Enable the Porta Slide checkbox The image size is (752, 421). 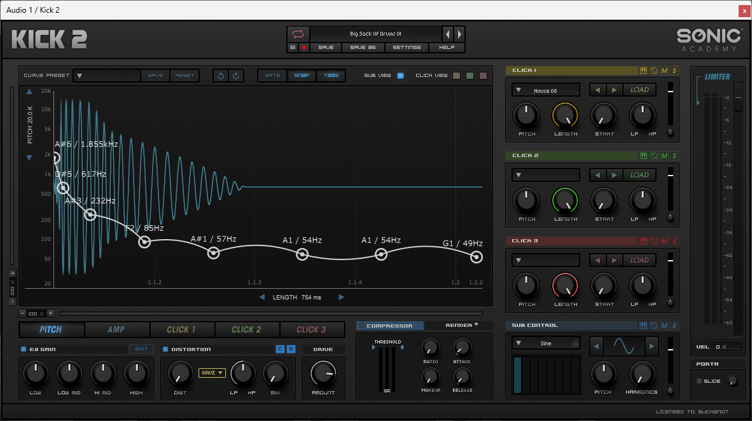699,381
